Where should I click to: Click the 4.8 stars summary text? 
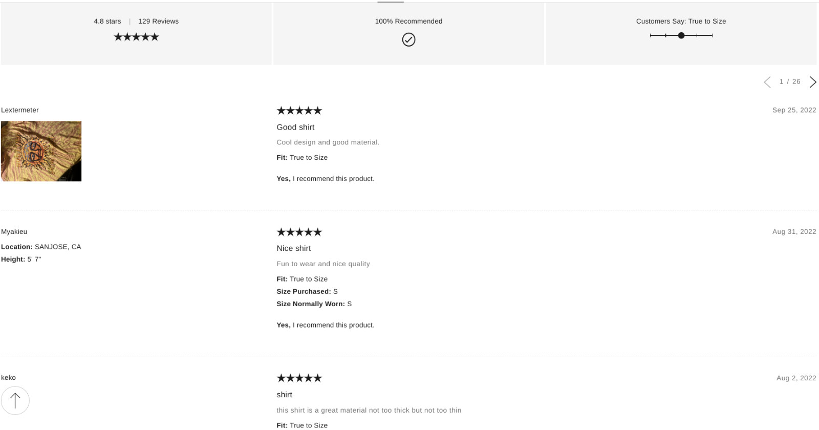tap(107, 21)
